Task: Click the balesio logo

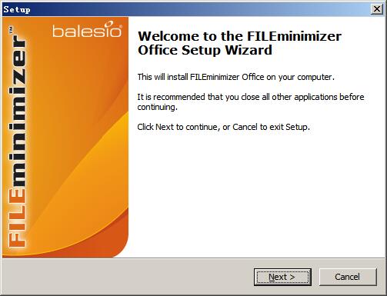Action: [x=87, y=29]
